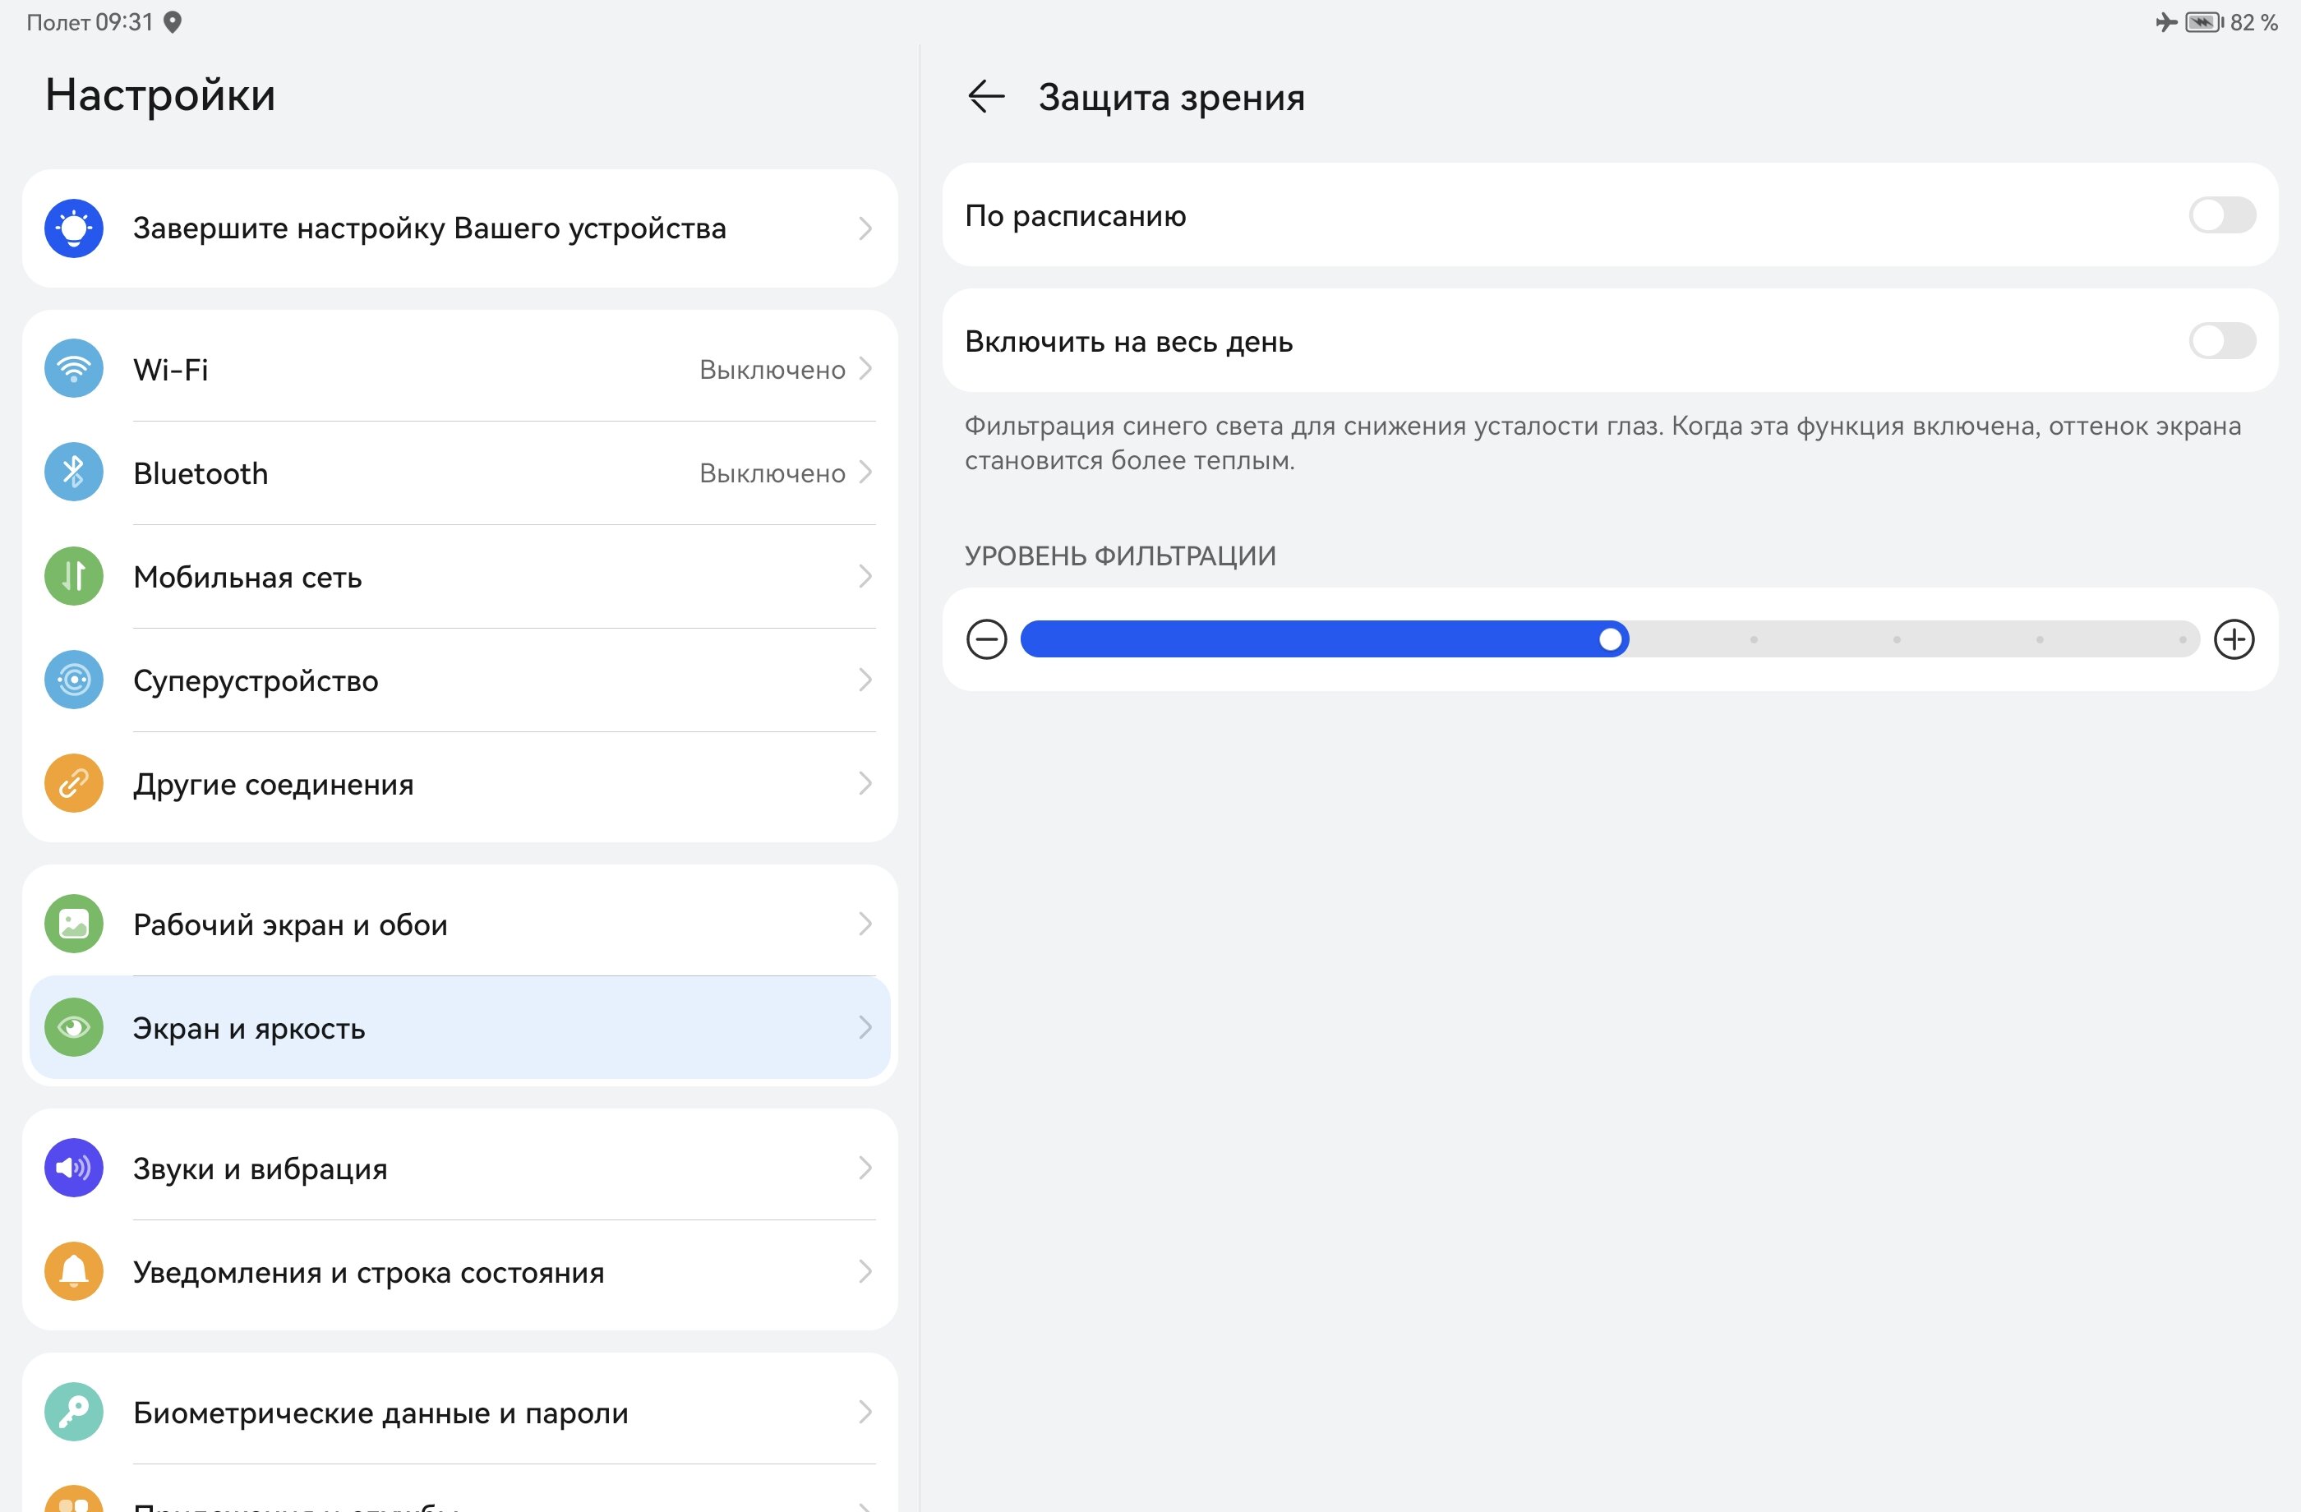Go back with the arrow icon
This screenshot has height=1512, width=2301.
coord(986,97)
